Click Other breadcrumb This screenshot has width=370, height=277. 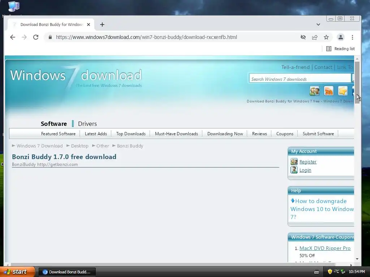click(x=103, y=146)
